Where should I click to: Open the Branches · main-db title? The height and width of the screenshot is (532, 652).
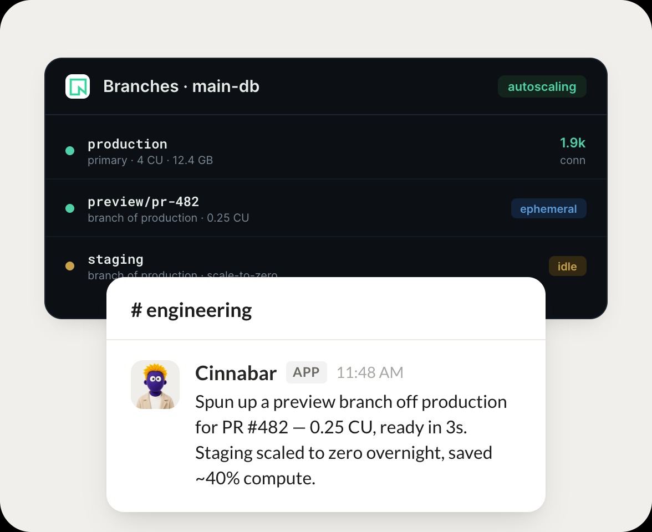tap(181, 86)
